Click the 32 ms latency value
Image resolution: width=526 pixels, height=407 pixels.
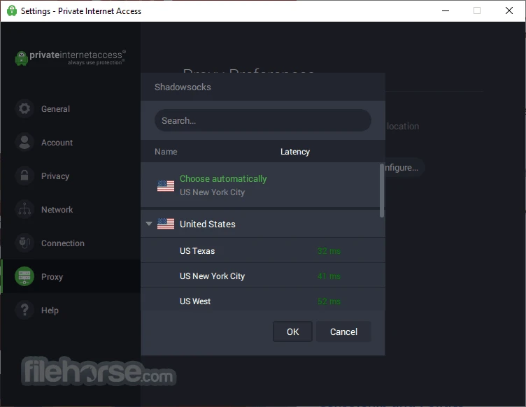coord(329,251)
